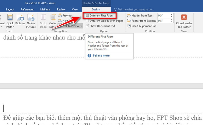The height and width of the screenshot is (125, 203).
Task: Click the Header & Footer Tools title label
Action: 96,3
